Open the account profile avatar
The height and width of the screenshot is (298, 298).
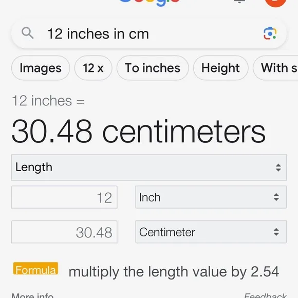pos(275,3)
